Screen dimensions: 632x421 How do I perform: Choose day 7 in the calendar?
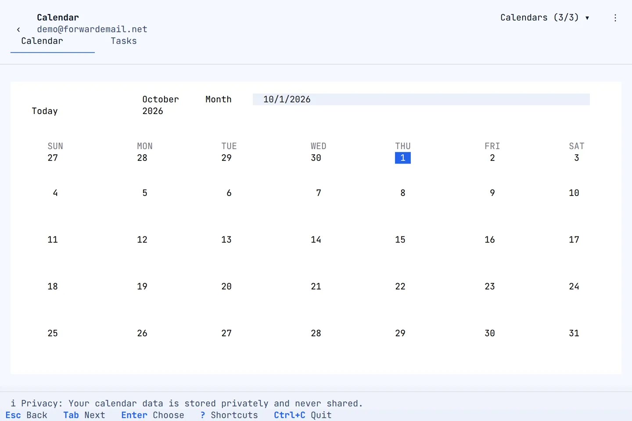(x=319, y=193)
